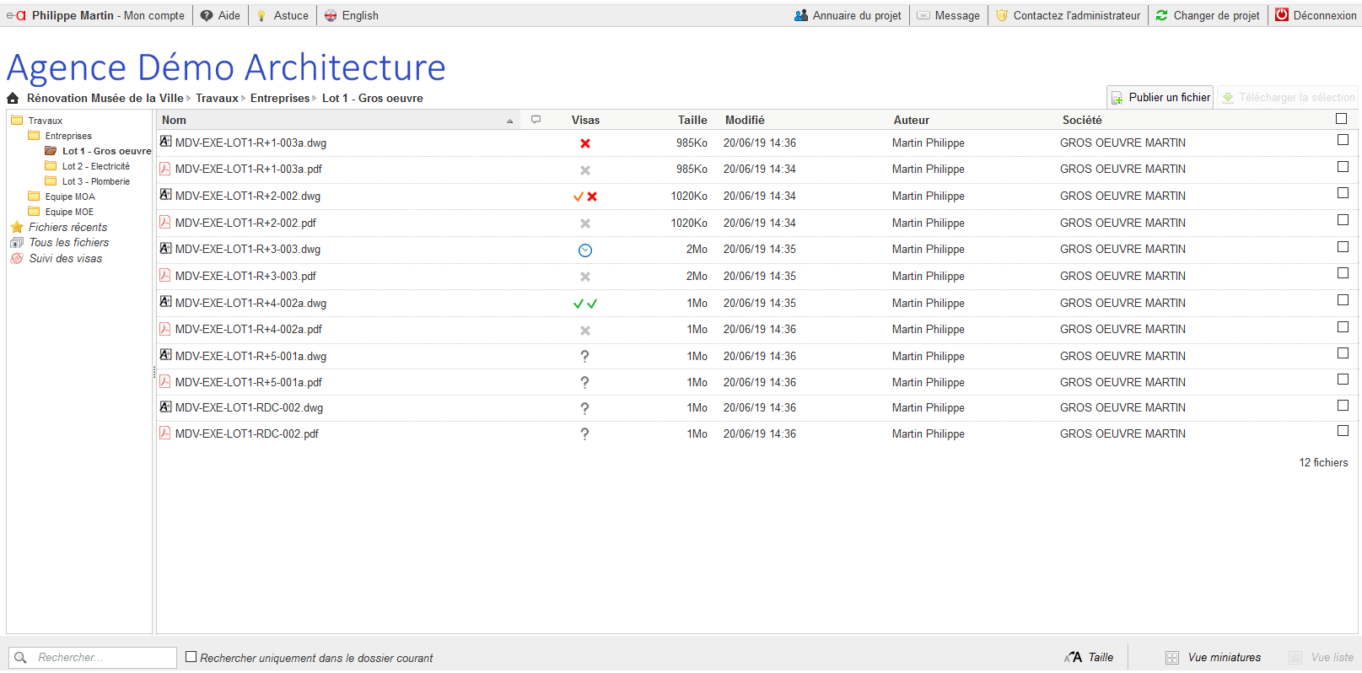This screenshot has height=673, width=1362.
Task: Sort by Nom column sort arrow
Action: [x=509, y=121]
